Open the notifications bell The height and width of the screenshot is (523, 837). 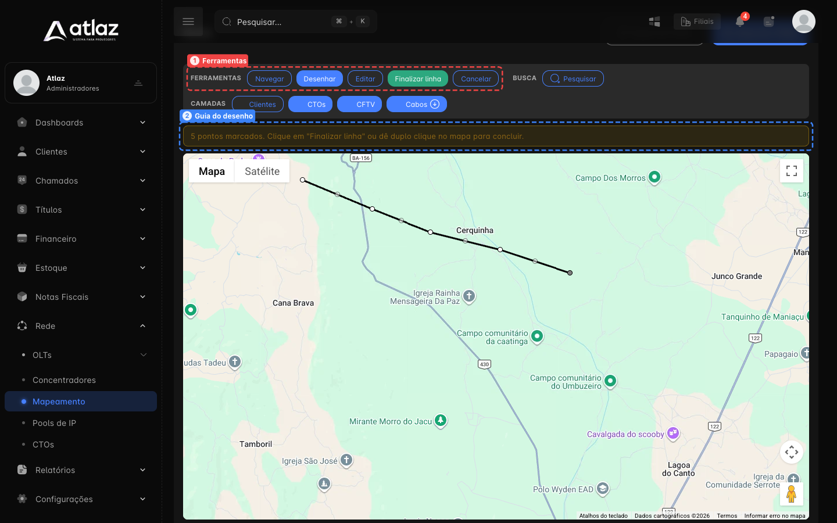[x=740, y=22]
